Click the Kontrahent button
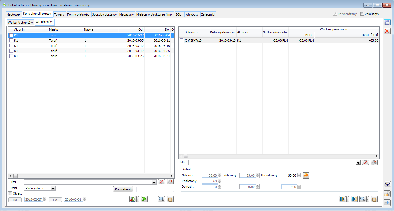Screen dimensions: 394x211 click(123, 189)
